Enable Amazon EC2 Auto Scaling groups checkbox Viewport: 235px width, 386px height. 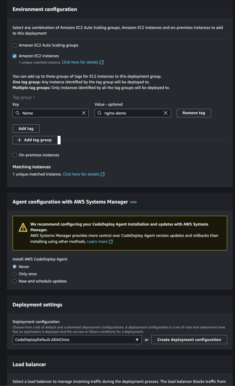tap(14, 45)
